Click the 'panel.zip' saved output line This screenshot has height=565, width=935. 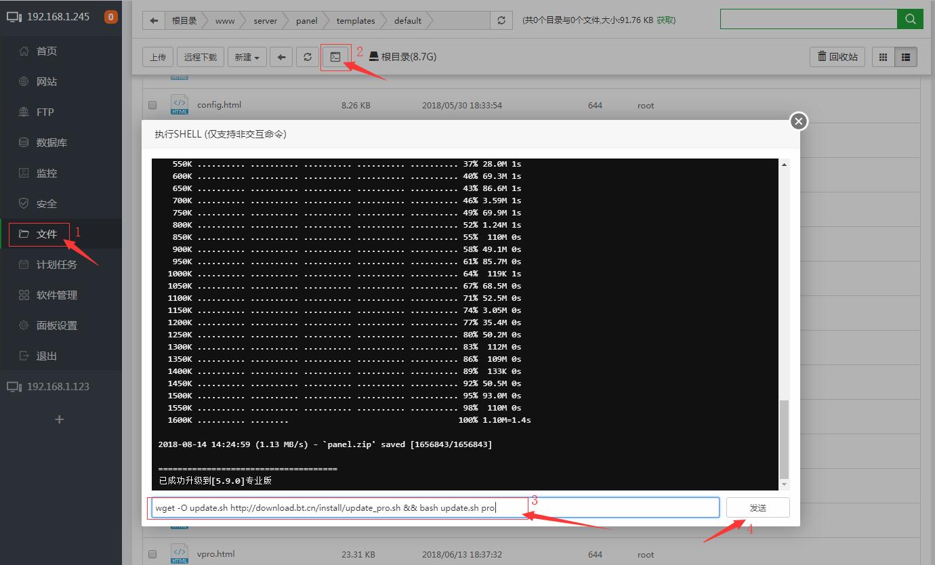325,444
